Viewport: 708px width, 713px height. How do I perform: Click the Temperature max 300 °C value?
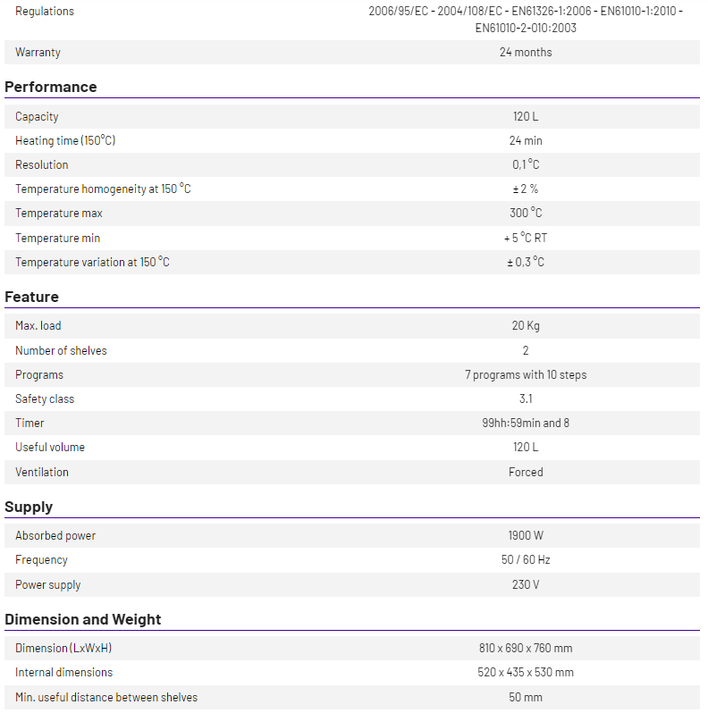click(x=526, y=213)
